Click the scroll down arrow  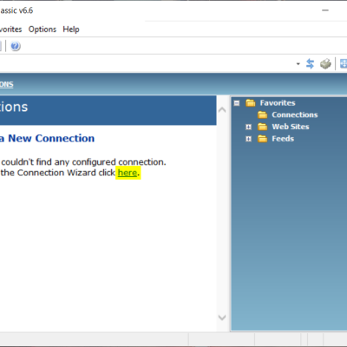[x=222, y=318]
